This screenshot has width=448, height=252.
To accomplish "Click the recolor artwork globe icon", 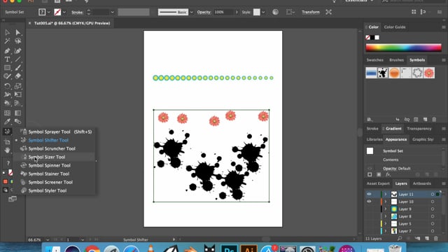I will click(x=275, y=12).
